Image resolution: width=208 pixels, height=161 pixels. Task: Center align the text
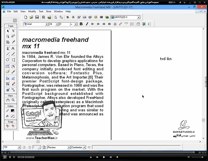[x=98, y=24]
